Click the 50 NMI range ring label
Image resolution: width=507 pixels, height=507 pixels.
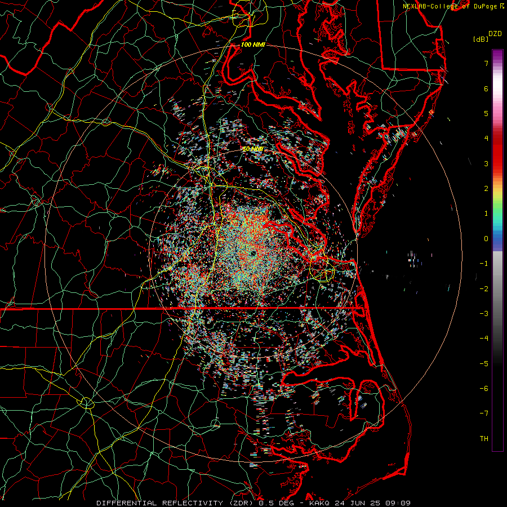pyautogui.click(x=253, y=149)
